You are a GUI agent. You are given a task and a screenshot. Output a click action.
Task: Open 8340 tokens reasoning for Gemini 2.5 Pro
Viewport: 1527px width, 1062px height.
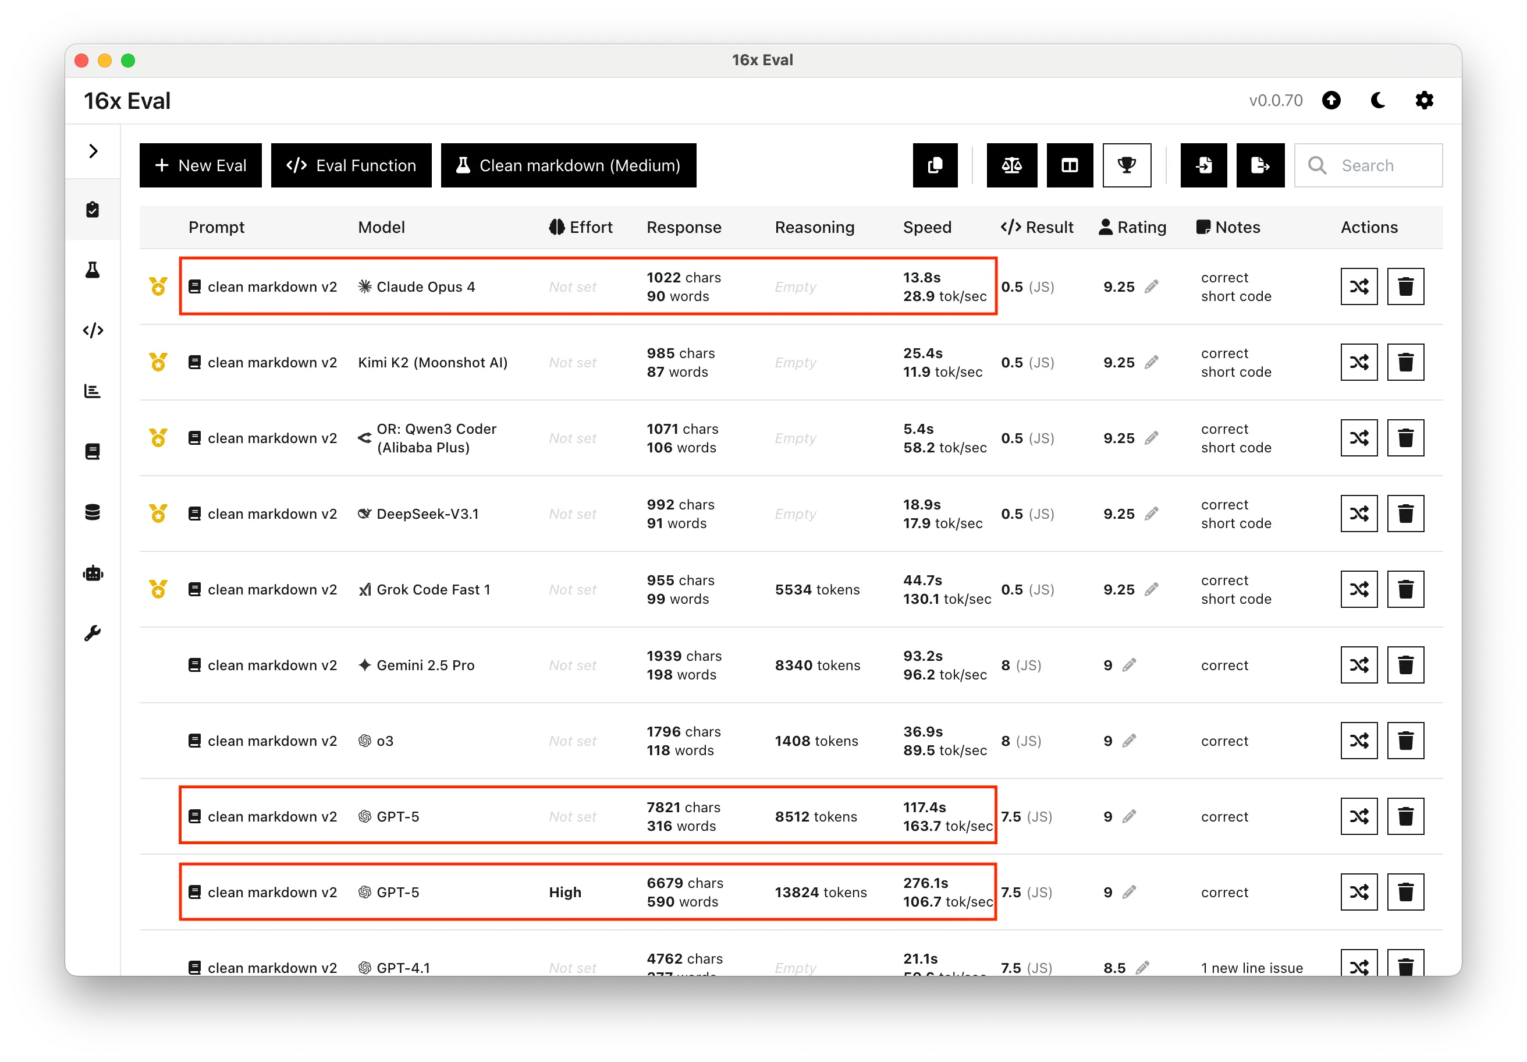[818, 665]
